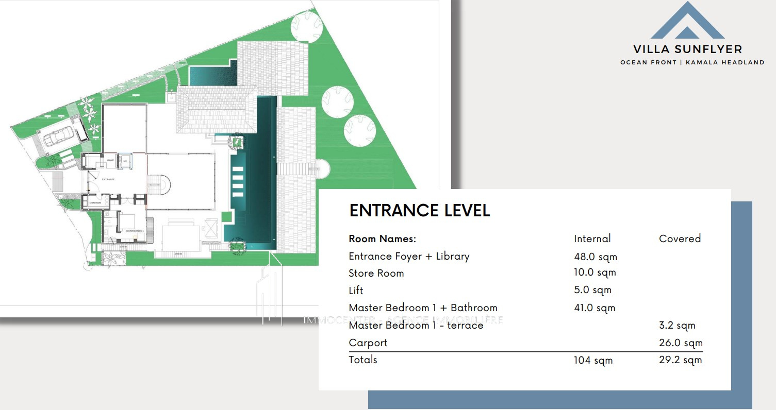Image resolution: width=776 pixels, height=410 pixels.
Task: Click the ENTRANCE LEVEL heading
Action: (419, 210)
